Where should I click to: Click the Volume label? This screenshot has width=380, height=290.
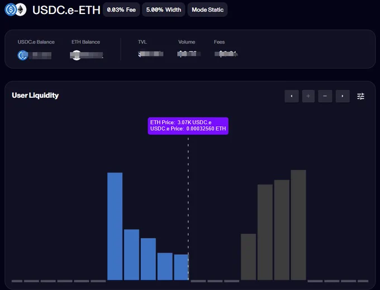187,42
